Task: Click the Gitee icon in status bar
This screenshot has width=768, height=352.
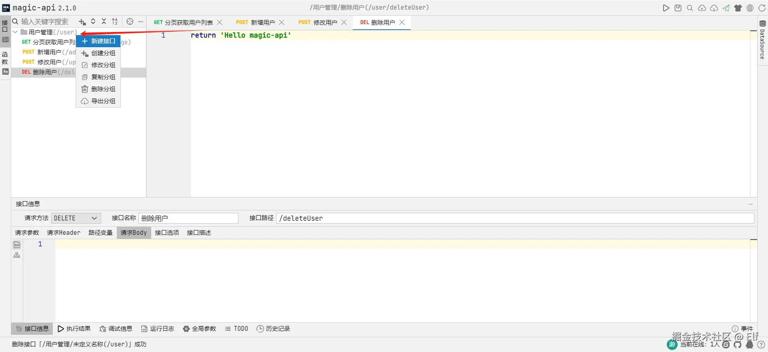Action: [726, 345]
